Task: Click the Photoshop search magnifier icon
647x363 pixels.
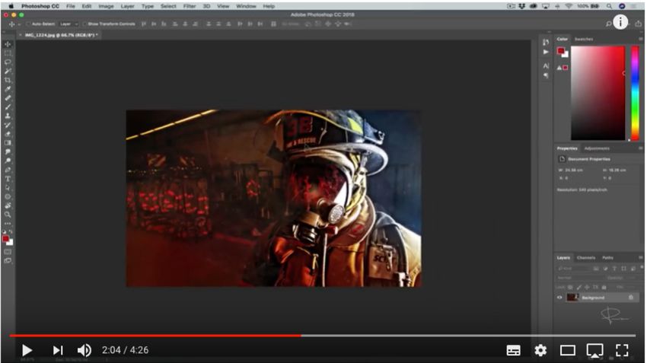Action: 609,24
